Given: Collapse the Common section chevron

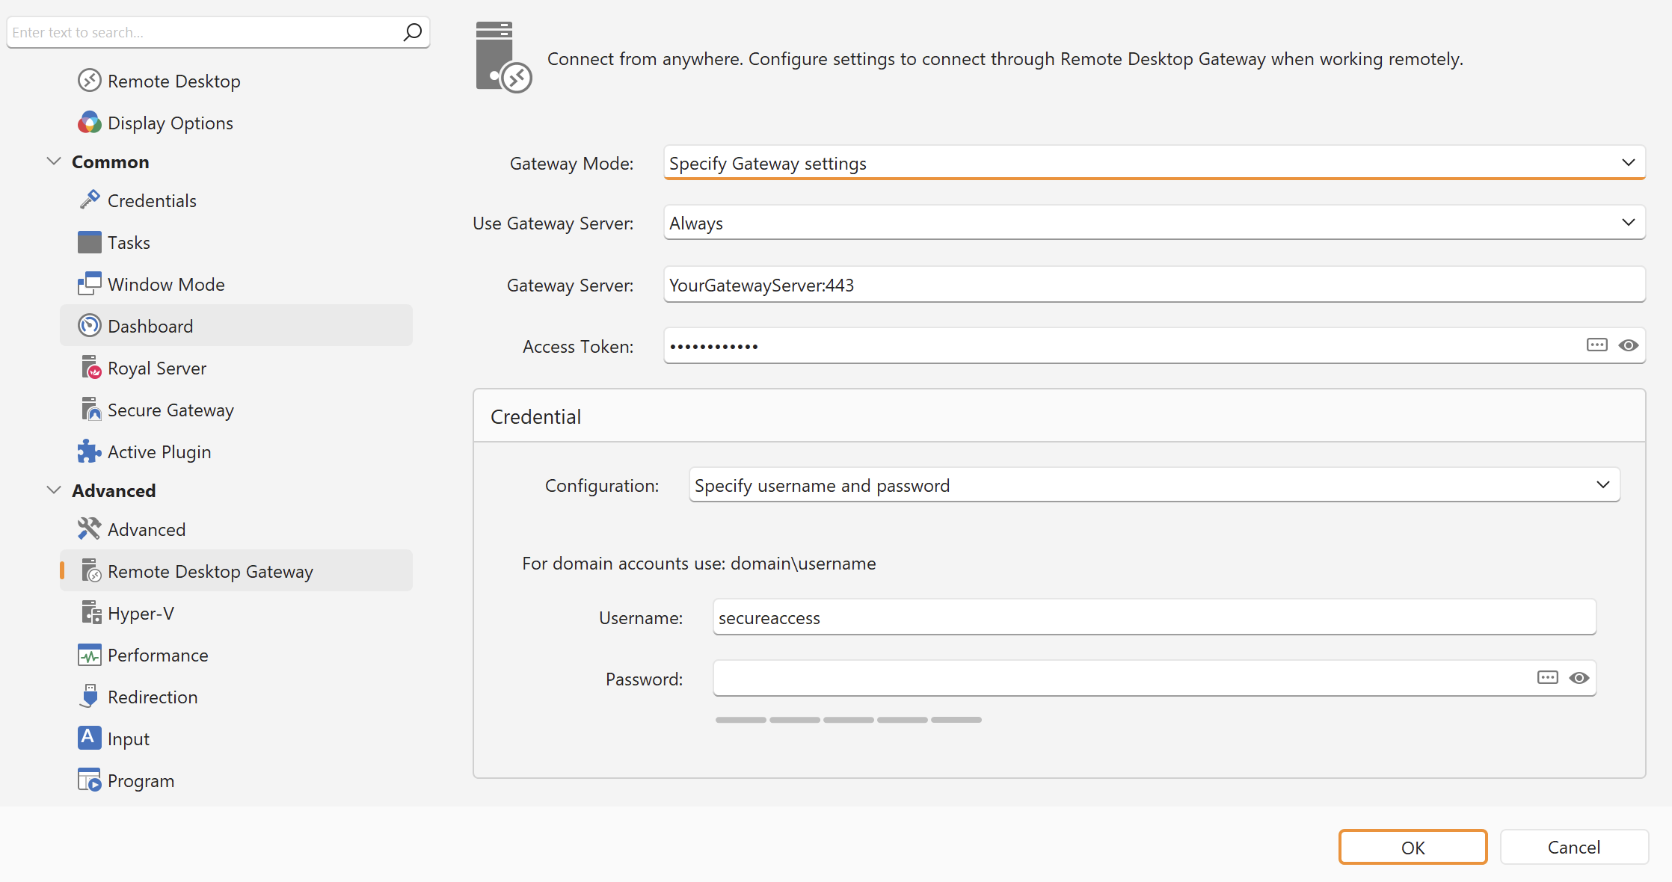Looking at the screenshot, I should (x=54, y=161).
